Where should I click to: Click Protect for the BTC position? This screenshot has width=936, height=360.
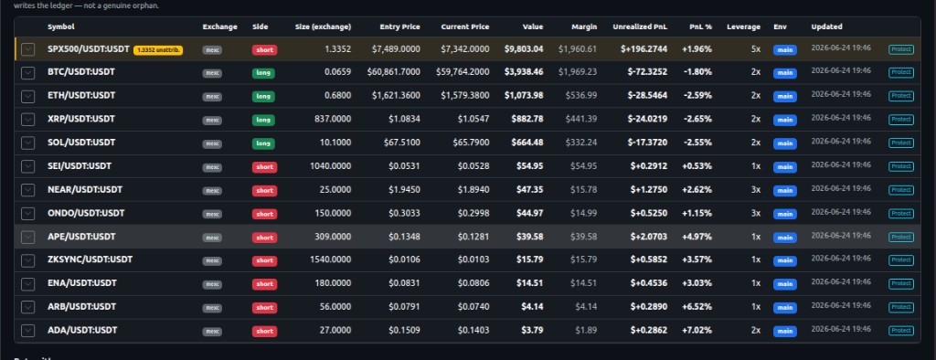coord(900,72)
